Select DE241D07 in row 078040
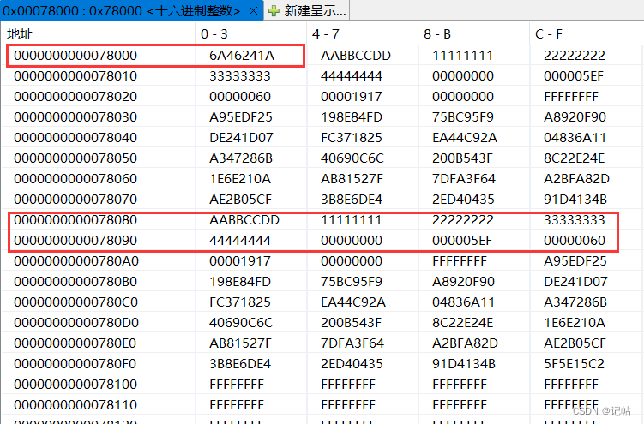 [x=241, y=137]
